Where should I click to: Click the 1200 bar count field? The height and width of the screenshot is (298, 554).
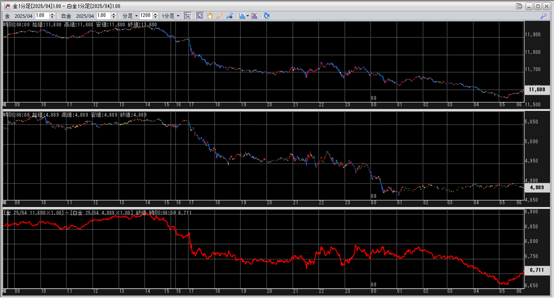pyautogui.click(x=146, y=16)
